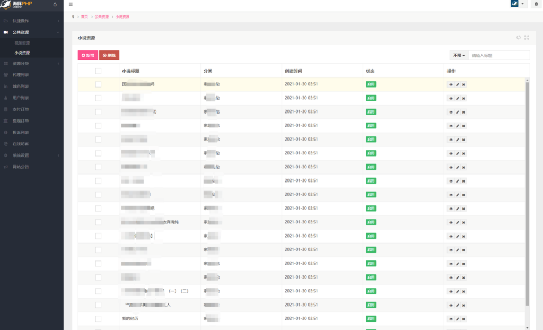Toggle the select-all checkbox in table header
Screen dimensions: 543x330
click(98, 71)
